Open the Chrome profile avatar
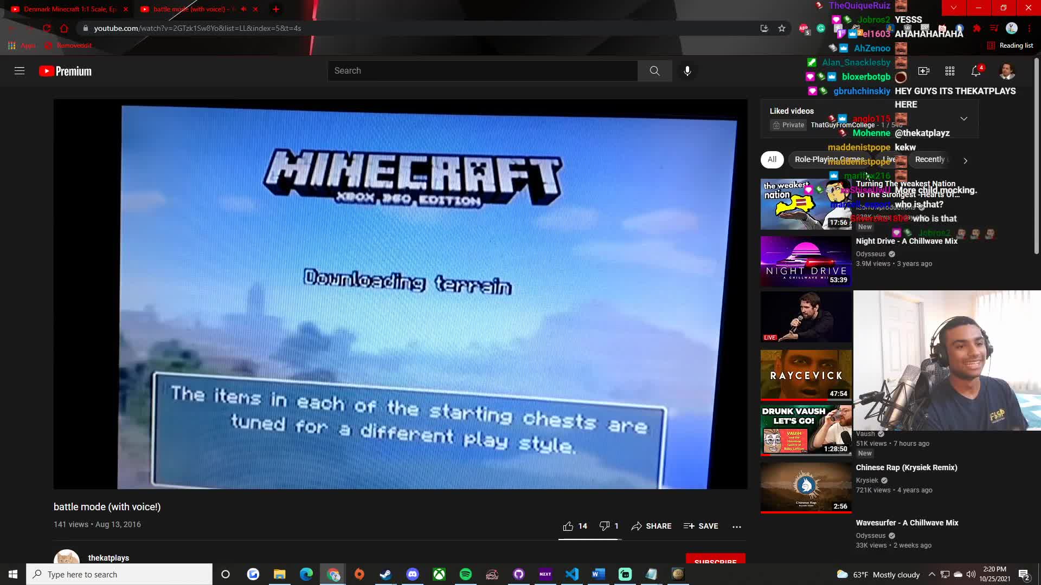 tap(1012, 28)
